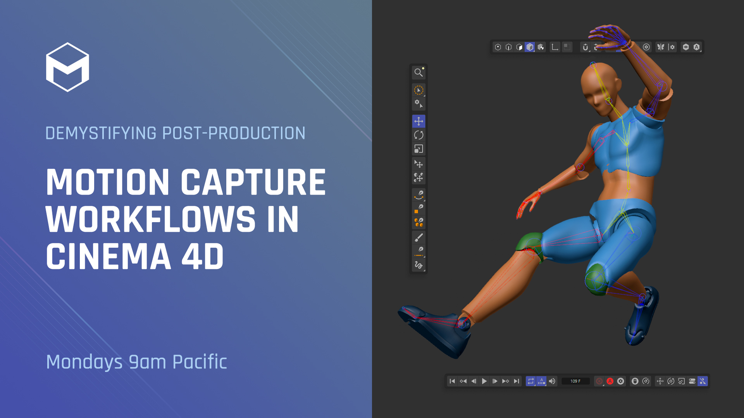Image resolution: width=744 pixels, height=418 pixels.
Task: Select the Scale tool below Rotate
Action: coord(418,148)
